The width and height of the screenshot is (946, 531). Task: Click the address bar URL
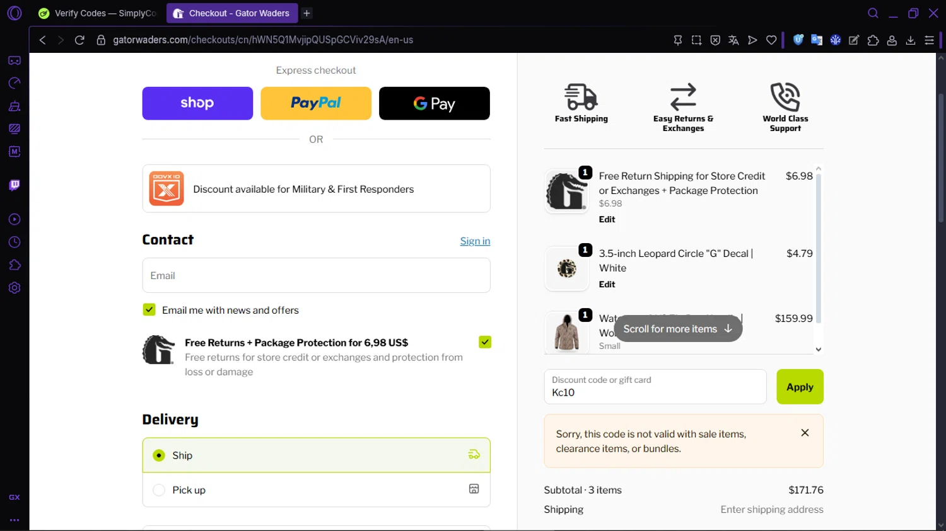[x=263, y=40]
